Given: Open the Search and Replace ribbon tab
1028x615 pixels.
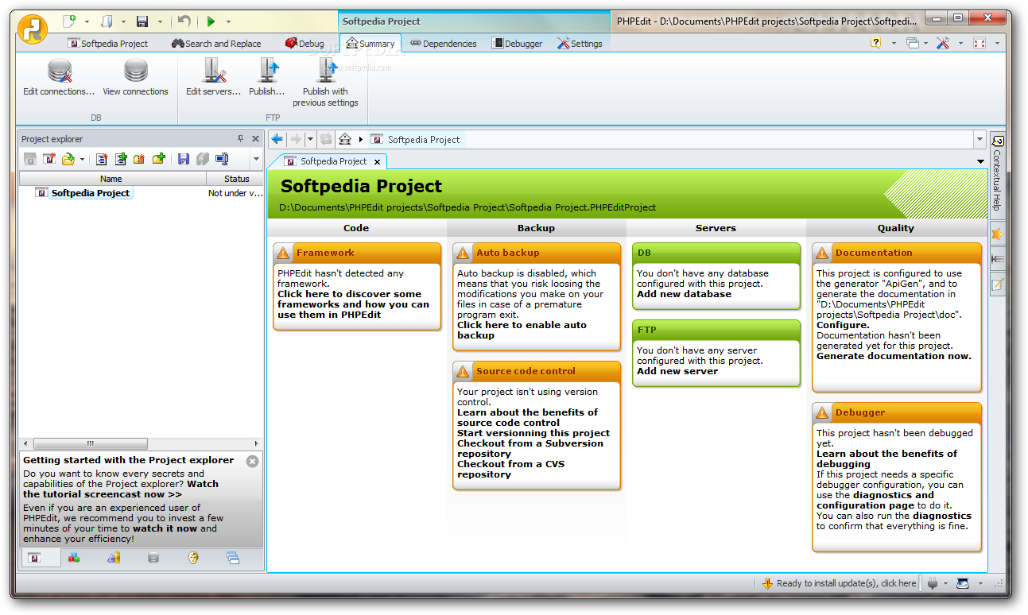Looking at the screenshot, I should point(216,44).
